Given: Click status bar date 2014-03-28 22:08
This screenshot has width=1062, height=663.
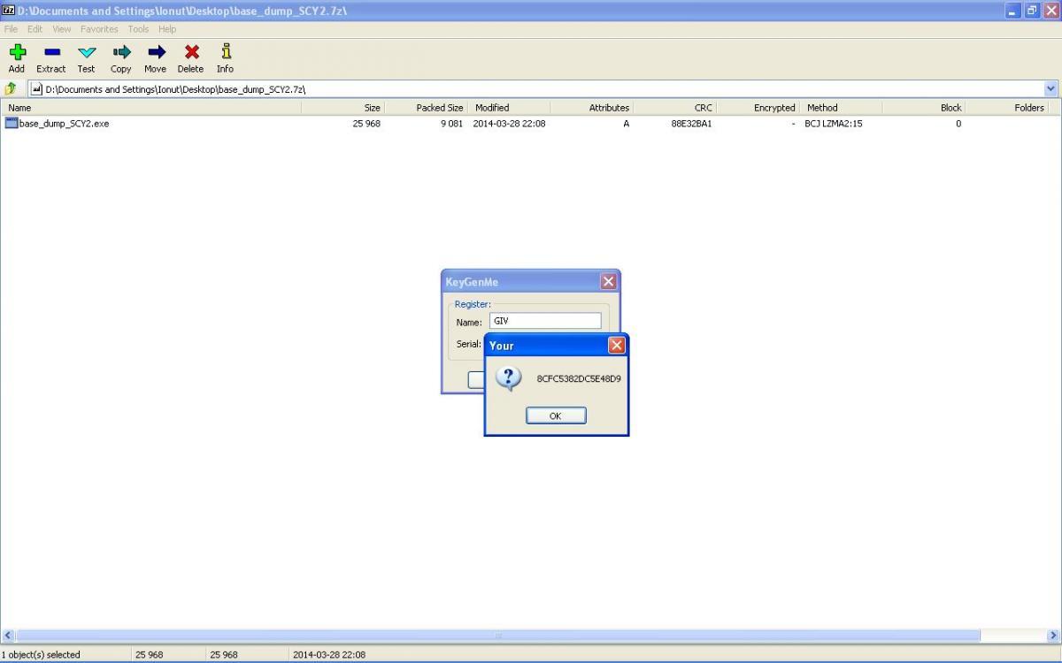Looking at the screenshot, I should pyautogui.click(x=329, y=654).
